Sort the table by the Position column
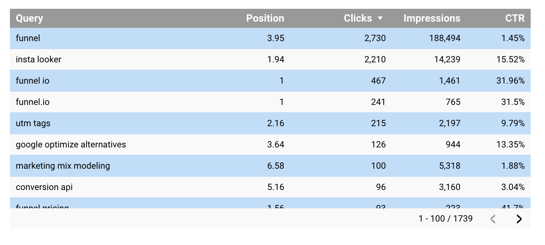The image size is (545, 245). pyautogui.click(x=265, y=18)
